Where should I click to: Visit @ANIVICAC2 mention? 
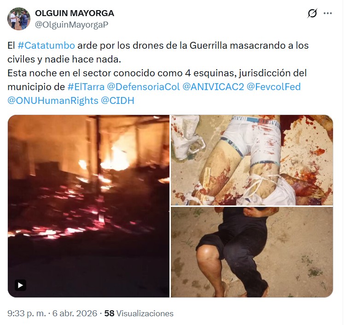pos(213,87)
